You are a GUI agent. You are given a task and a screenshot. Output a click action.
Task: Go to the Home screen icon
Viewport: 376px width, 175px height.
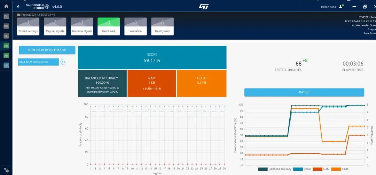[6, 6]
